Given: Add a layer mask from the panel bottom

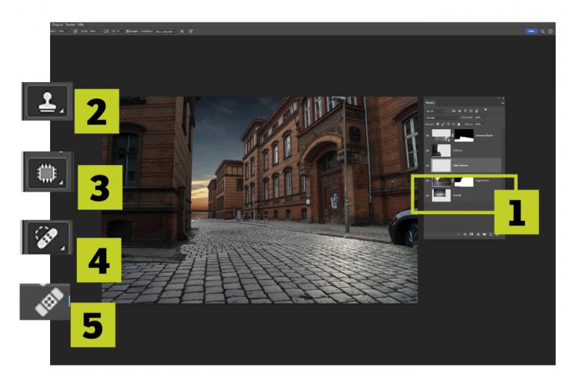Looking at the screenshot, I should coord(471,234).
